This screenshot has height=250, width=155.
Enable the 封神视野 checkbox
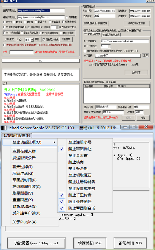[x=67, y=17]
